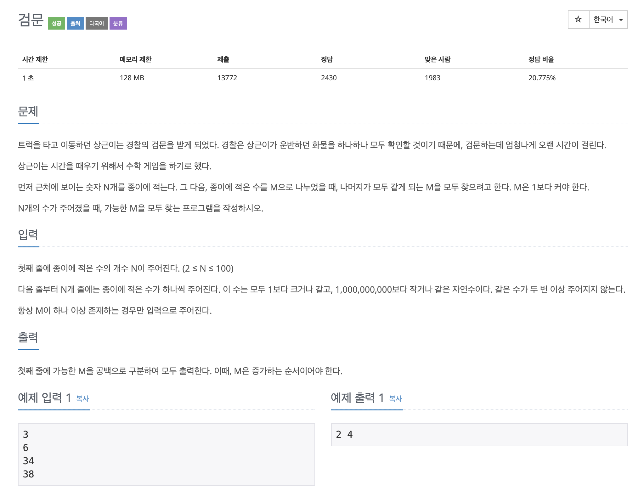Click the 입력 section heading
644x496 pixels.
(28, 234)
